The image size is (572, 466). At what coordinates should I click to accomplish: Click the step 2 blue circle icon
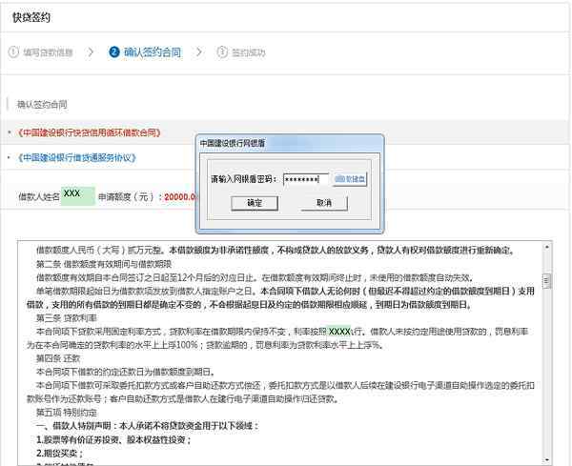(114, 51)
